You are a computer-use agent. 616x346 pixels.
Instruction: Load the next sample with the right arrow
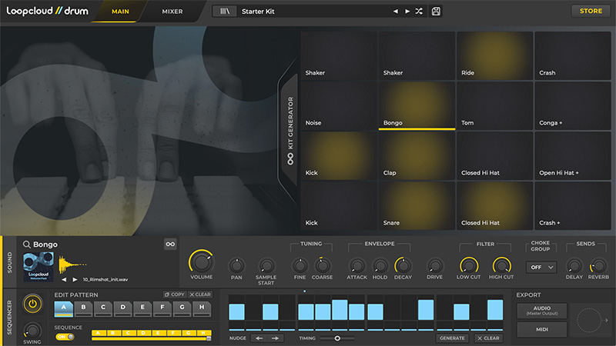point(75,280)
